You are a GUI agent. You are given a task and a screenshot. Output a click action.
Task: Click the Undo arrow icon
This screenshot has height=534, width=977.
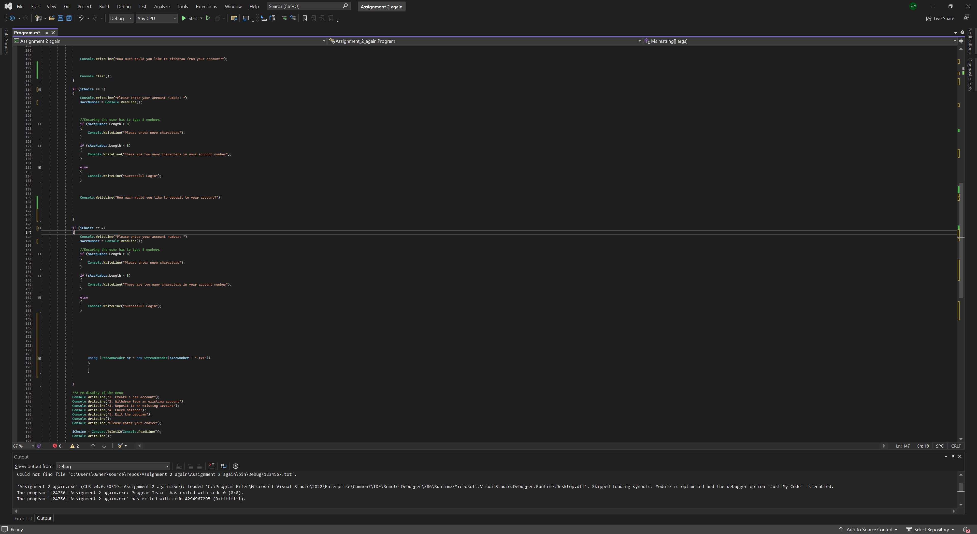81,18
